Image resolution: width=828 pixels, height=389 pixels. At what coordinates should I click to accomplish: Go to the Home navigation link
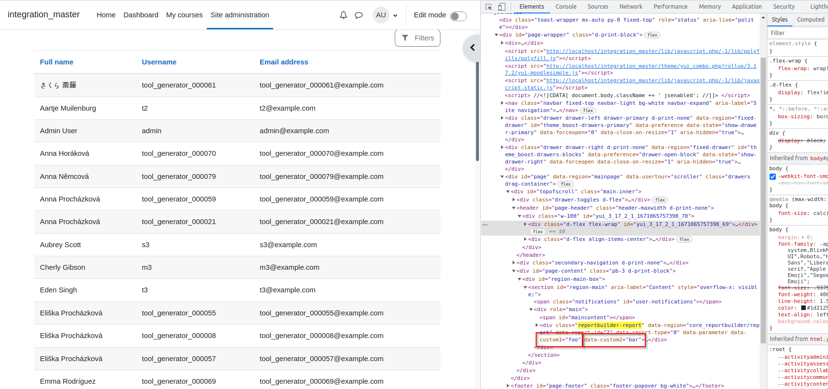pyautogui.click(x=106, y=15)
